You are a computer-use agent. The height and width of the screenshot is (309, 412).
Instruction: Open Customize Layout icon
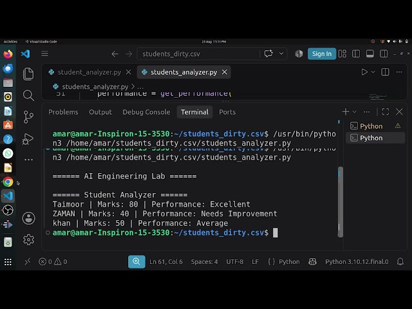[x=342, y=53]
